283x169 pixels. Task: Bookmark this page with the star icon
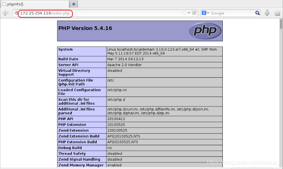click(184, 13)
